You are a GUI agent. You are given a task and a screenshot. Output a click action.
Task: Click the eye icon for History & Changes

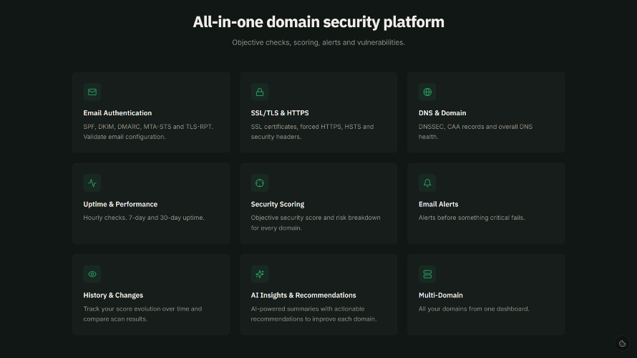coord(92,274)
